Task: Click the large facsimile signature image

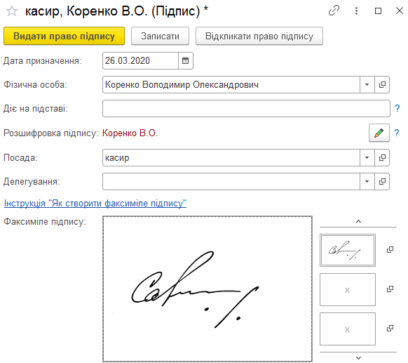Action: (208, 289)
